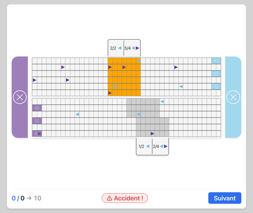Screen dimensions: 253x213
Task: Click the 0 / 0 → 10 score counter
Action: coord(26,198)
